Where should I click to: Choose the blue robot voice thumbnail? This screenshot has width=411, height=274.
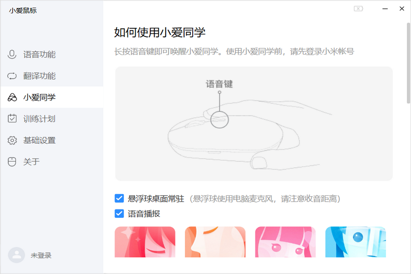point(355,242)
